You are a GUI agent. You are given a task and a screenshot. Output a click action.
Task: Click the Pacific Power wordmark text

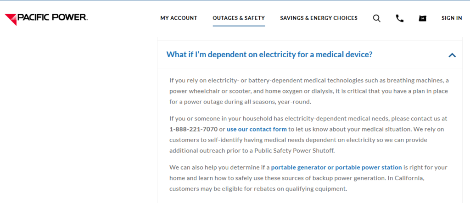52,18
